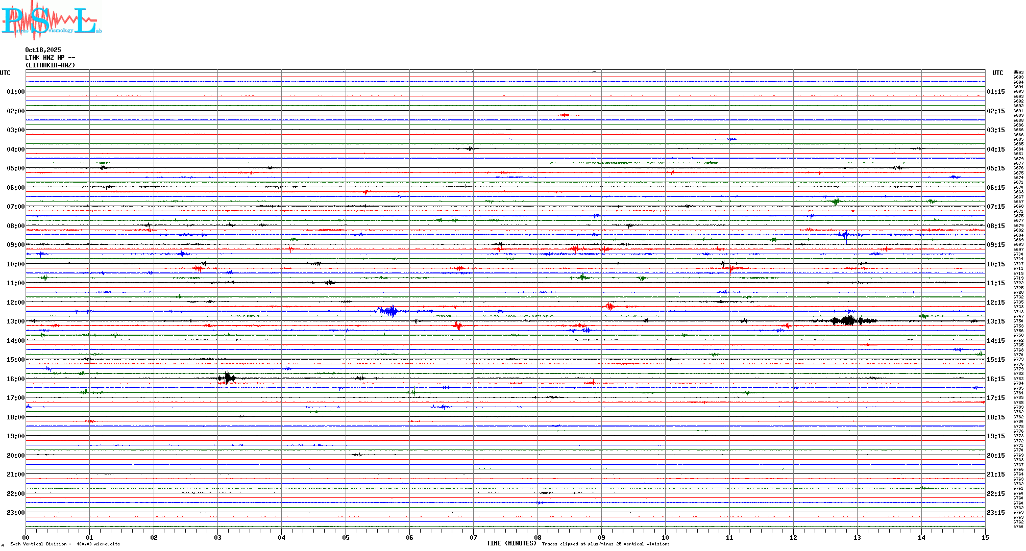Click minute marker 15 on bottom axis
The width and height of the screenshot is (1026, 551).
tap(985, 538)
